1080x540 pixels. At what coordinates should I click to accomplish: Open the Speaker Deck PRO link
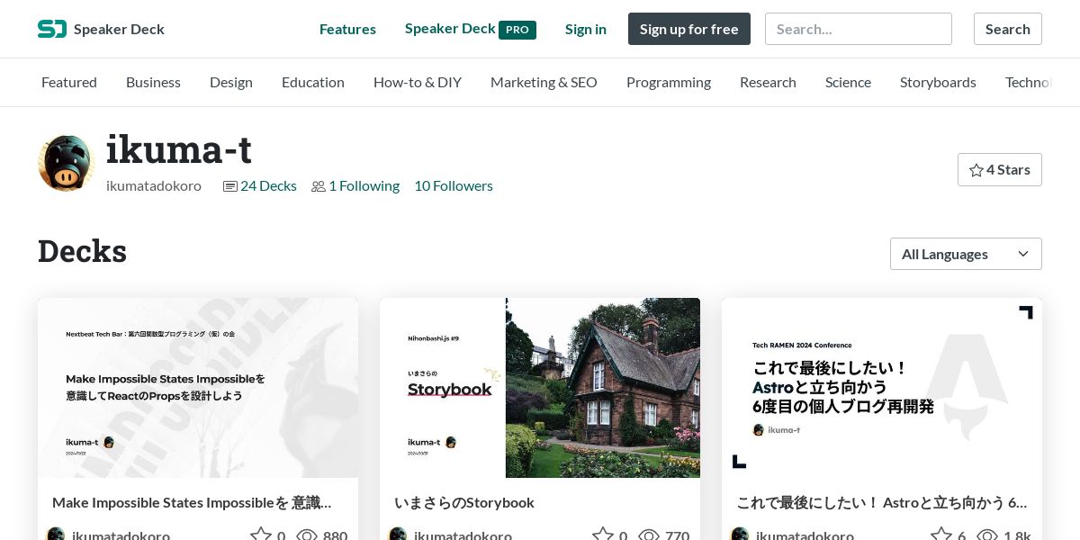(471, 29)
